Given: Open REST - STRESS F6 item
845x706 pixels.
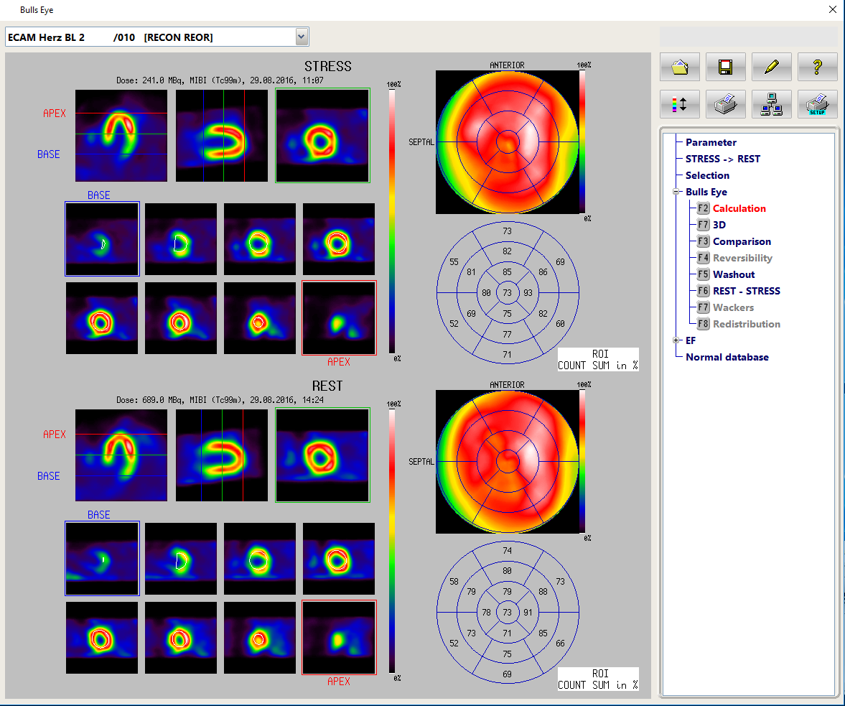Looking at the screenshot, I should click(x=746, y=291).
